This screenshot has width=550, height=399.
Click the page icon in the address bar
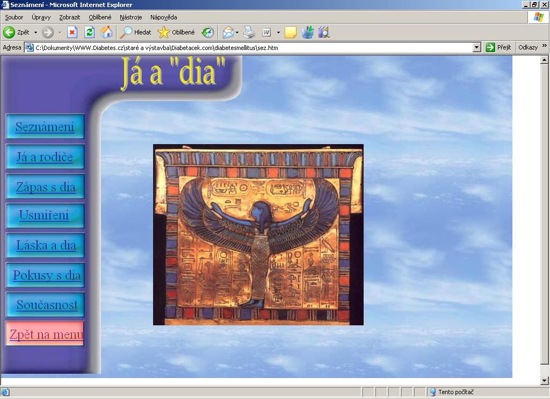pyautogui.click(x=30, y=47)
